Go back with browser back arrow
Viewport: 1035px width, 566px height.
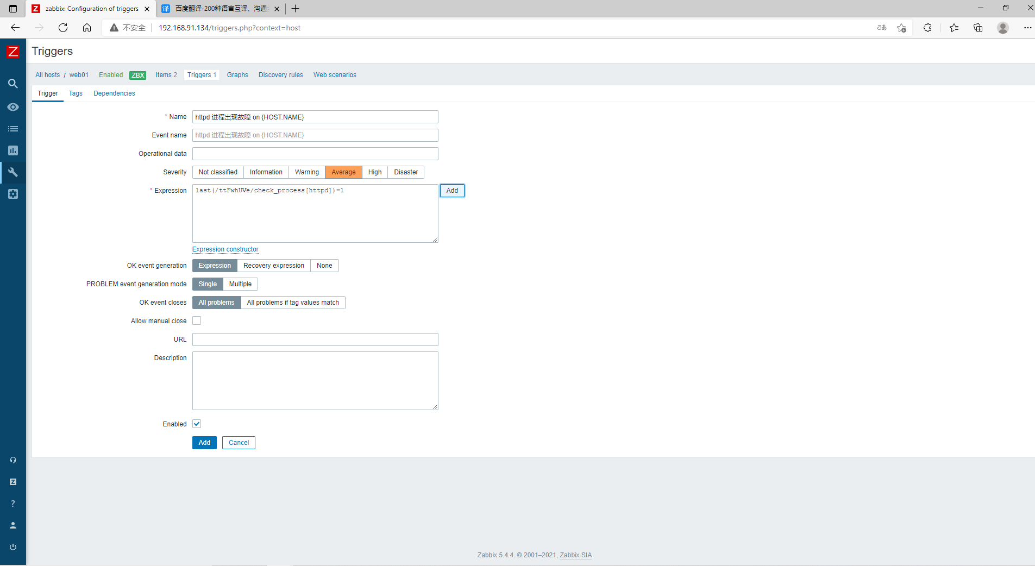pos(15,28)
